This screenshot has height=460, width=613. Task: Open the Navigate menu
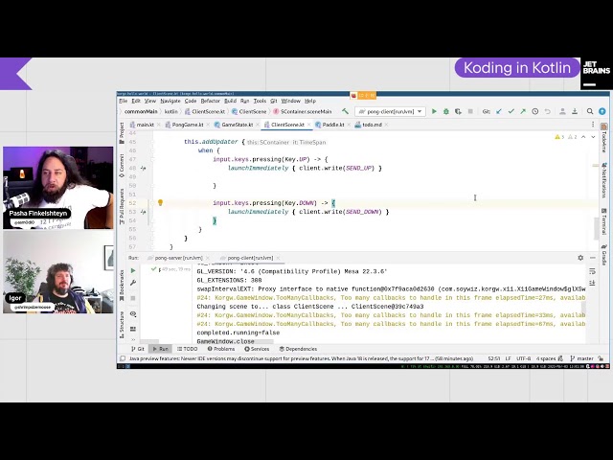[x=170, y=101]
